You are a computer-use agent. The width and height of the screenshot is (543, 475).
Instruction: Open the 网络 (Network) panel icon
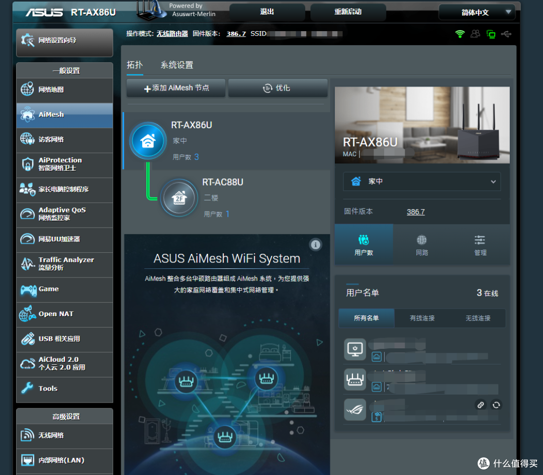tap(422, 245)
